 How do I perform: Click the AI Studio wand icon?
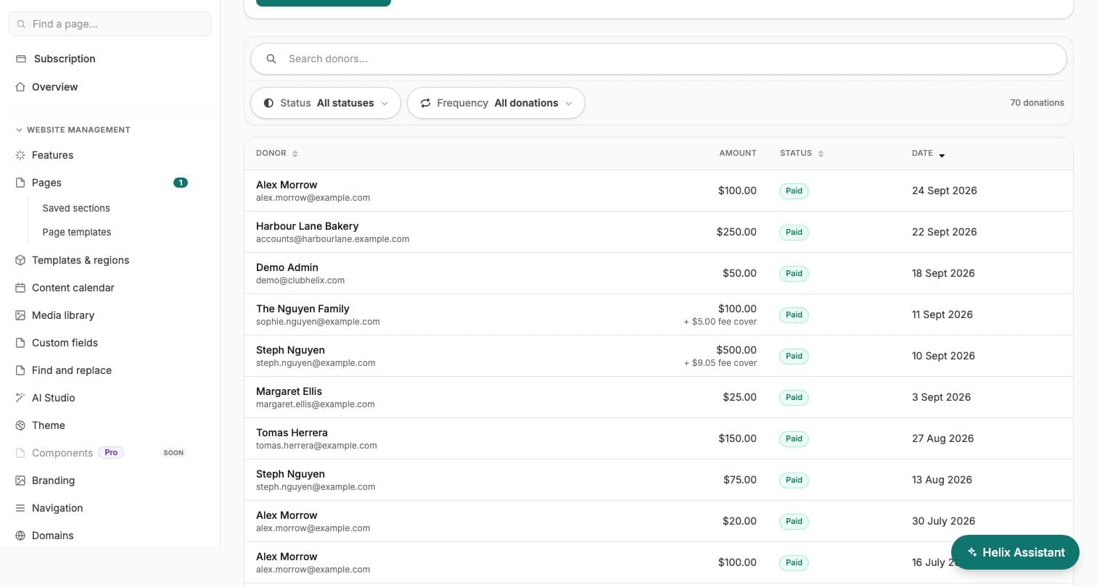point(20,398)
